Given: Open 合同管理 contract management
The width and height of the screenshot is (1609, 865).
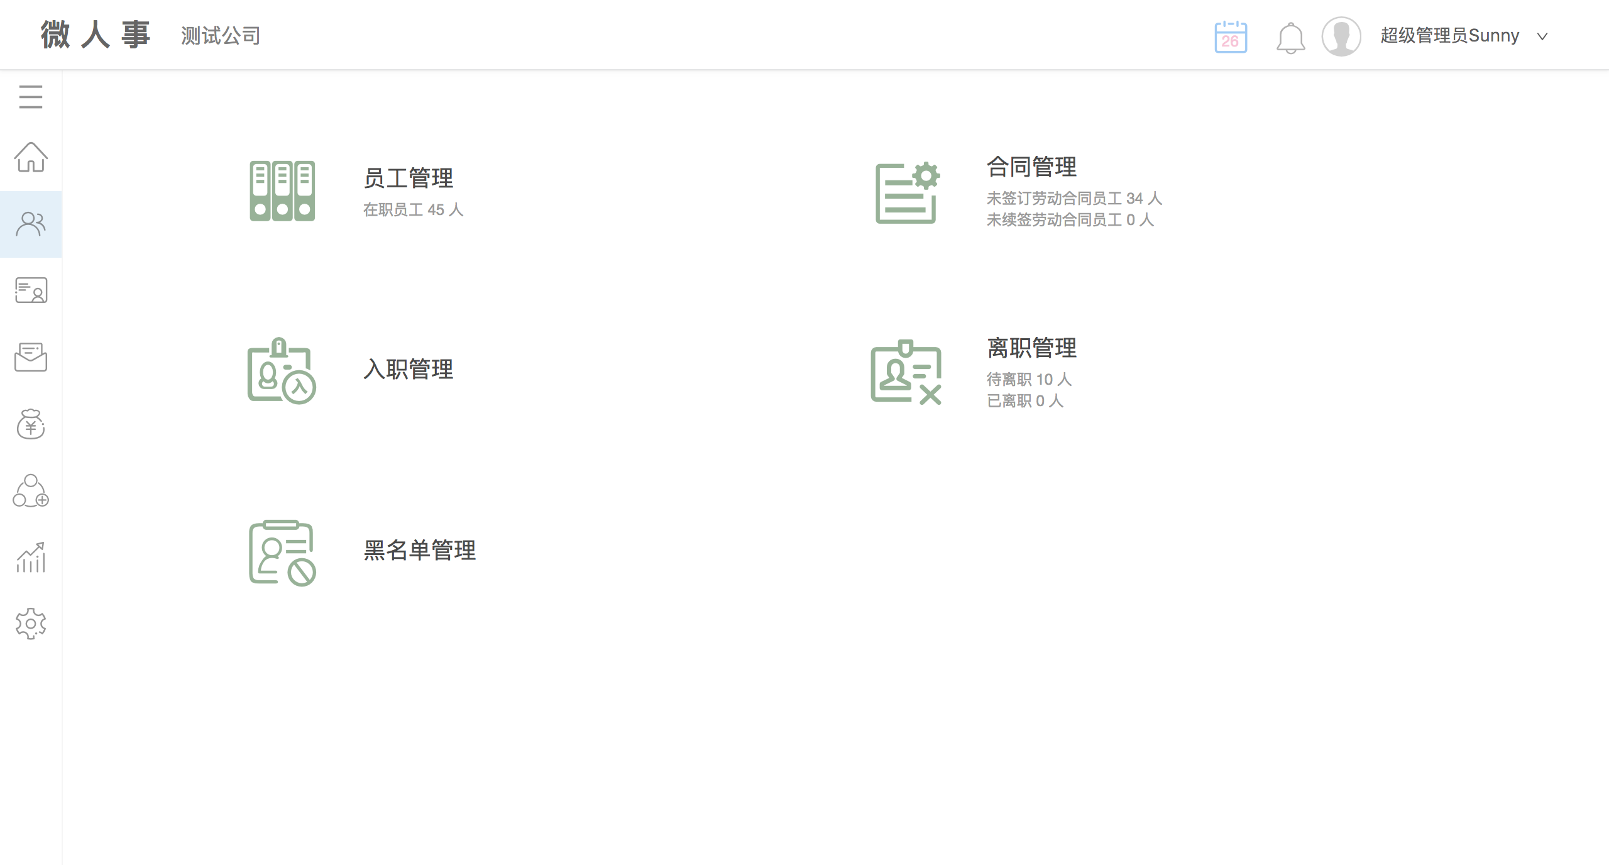Looking at the screenshot, I should pyautogui.click(x=1031, y=167).
